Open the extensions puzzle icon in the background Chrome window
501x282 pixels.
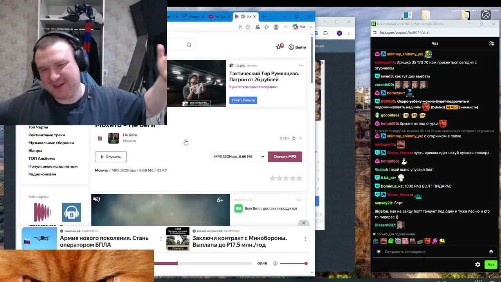point(325,33)
